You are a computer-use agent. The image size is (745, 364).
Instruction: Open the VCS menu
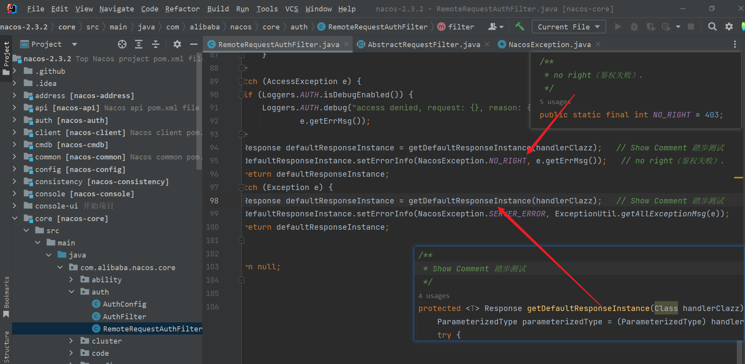292,9
